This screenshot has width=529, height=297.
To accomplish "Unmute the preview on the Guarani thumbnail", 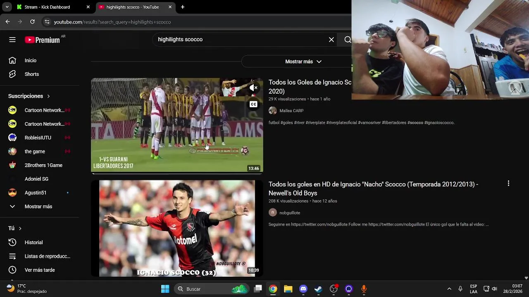I will 253,88.
